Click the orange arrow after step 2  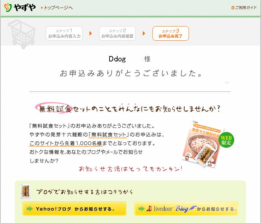pos(144,33)
